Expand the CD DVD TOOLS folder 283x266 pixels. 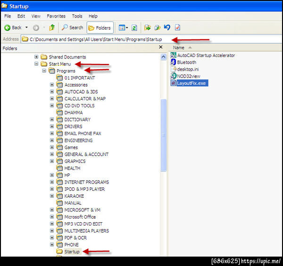pos(52,105)
